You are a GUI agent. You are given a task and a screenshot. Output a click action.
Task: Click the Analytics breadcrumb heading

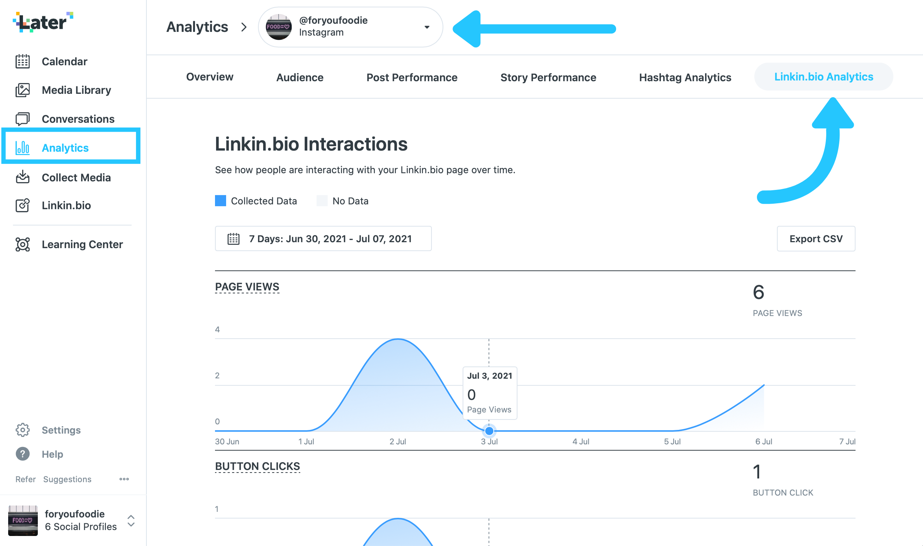(x=197, y=27)
